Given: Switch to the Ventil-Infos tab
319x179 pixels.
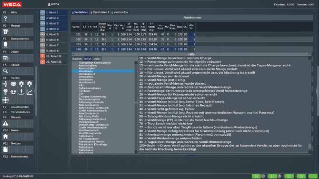Looking at the screenshot, I should pos(120,12).
